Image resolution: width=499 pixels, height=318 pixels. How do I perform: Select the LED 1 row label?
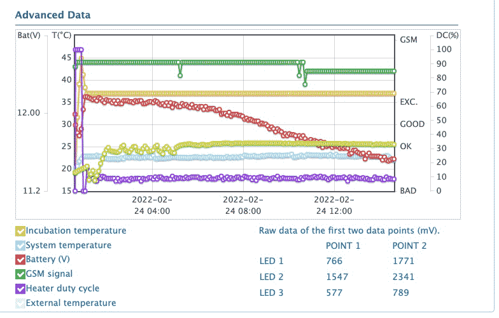272,261
